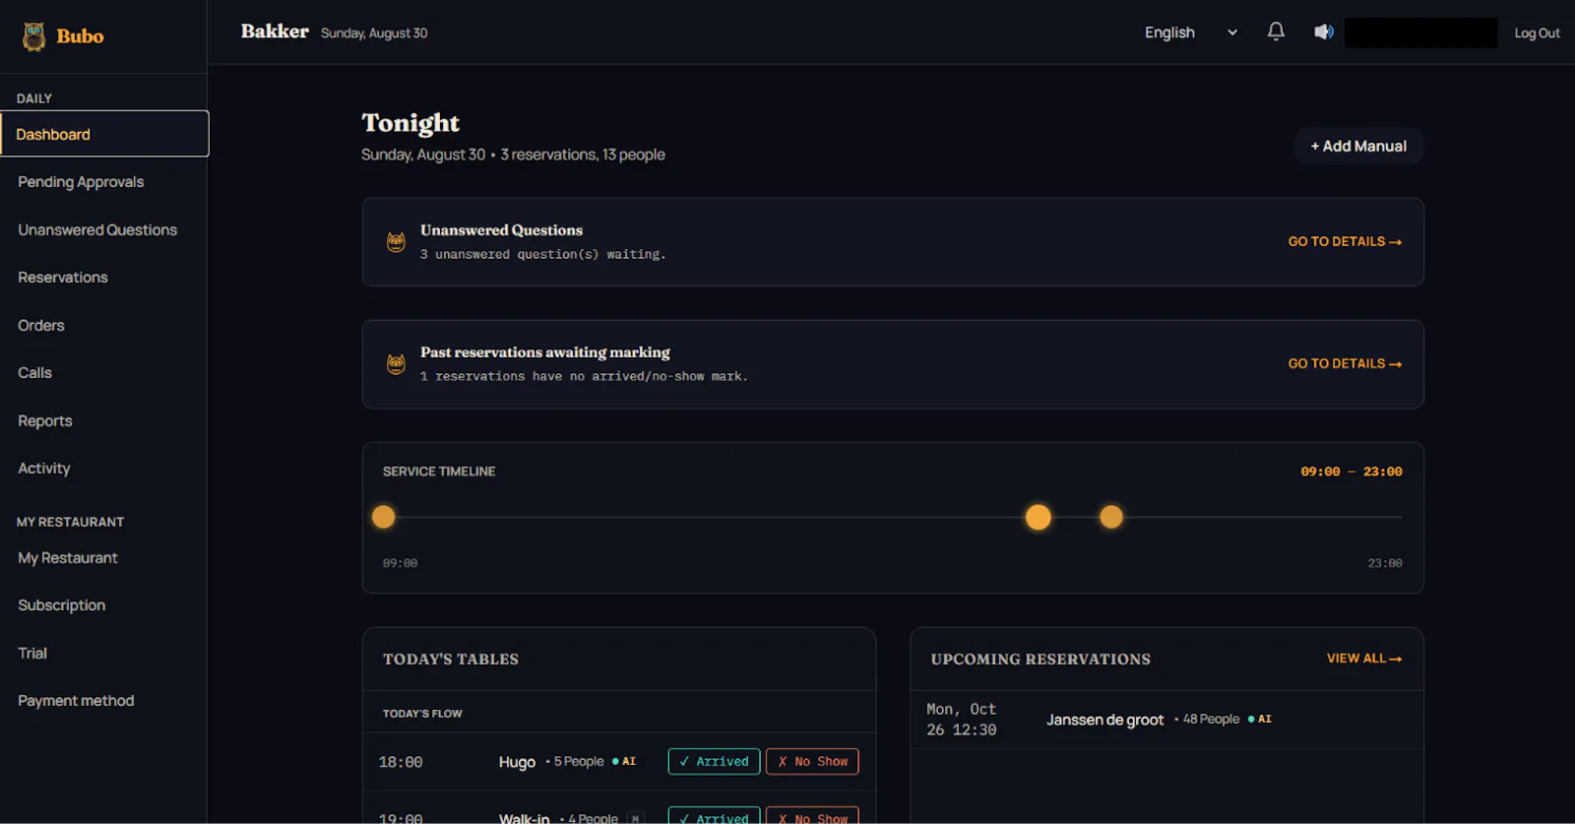Click owl icon in Past reservations card
Viewport: 1575px width, 824px height.
tap(396, 364)
